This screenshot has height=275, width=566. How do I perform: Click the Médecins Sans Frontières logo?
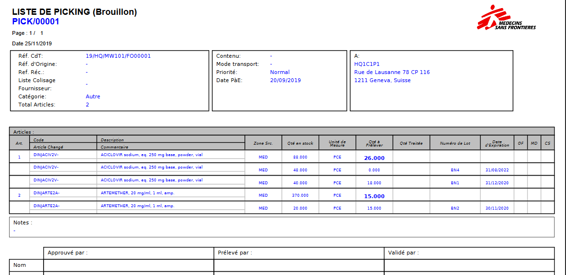[x=506, y=18]
